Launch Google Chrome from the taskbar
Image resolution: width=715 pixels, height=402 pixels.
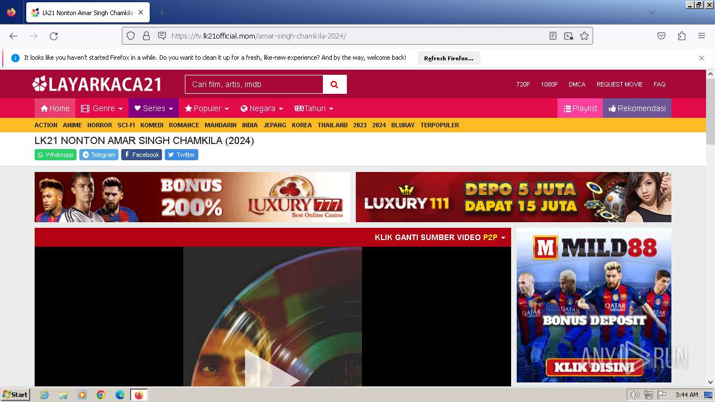point(101,395)
